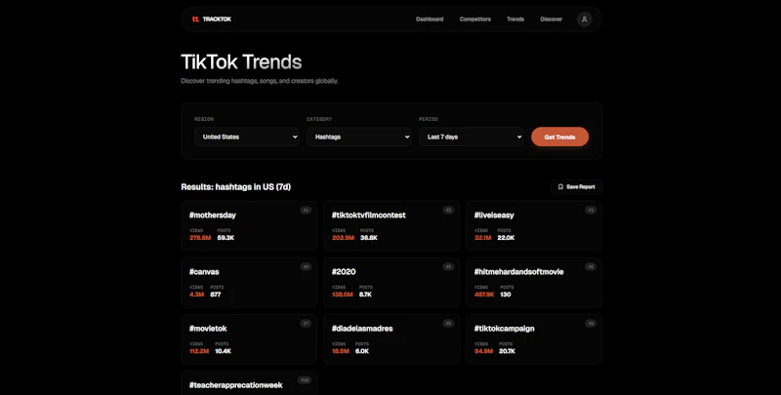Click the Get Trends button
781x395 pixels.
(x=559, y=137)
